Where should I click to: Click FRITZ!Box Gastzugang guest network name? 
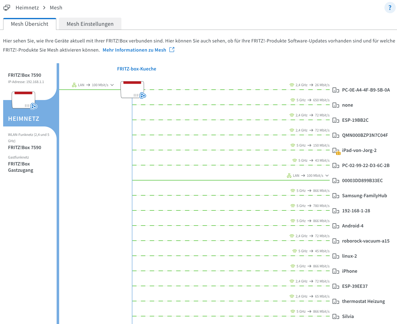pyautogui.click(x=21, y=167)
